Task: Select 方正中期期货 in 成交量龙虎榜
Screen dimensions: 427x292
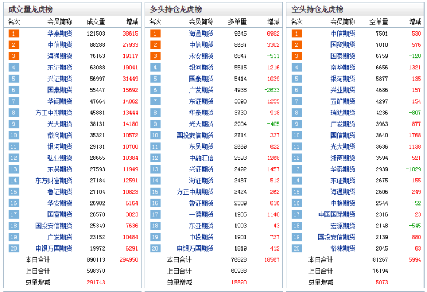Action: (53, 113)
